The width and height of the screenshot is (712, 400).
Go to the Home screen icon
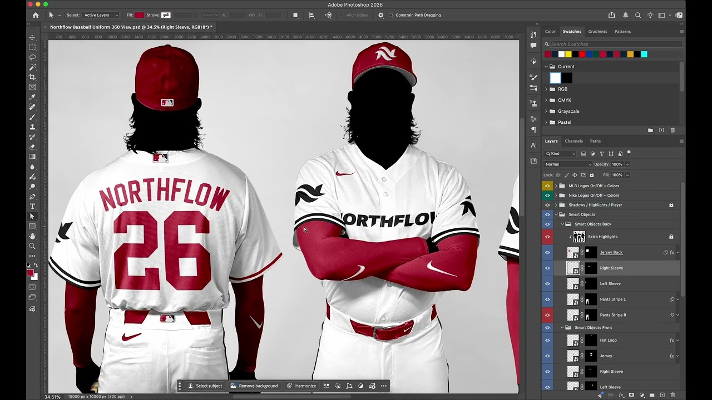coord(36,15)
